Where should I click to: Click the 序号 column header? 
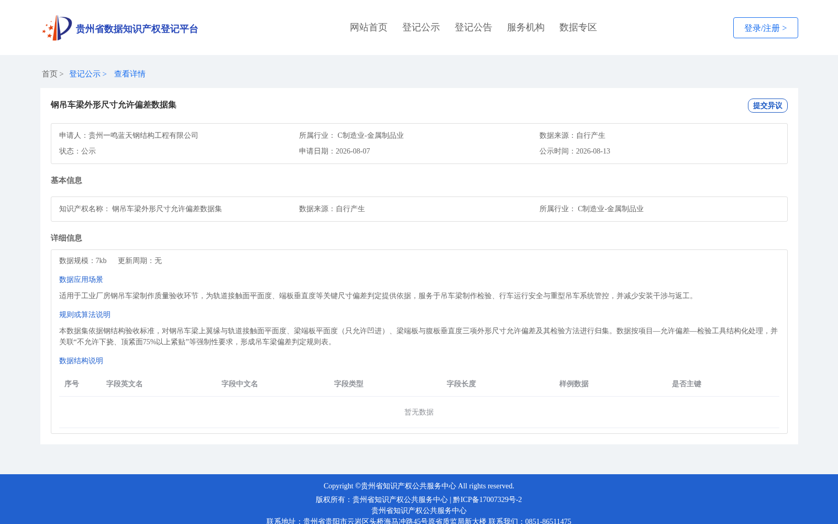coord(72,384)
